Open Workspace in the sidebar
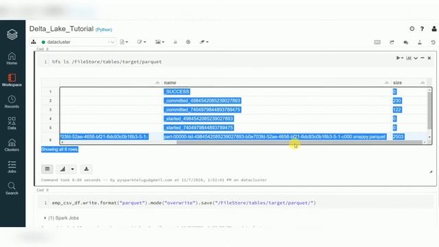The width and height of the screenshot is (439, 247). point(12,80)
